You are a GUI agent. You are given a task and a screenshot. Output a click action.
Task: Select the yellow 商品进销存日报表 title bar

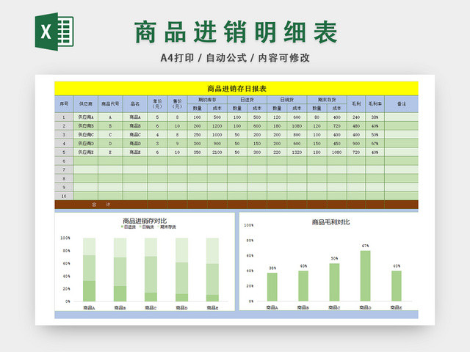236,89
